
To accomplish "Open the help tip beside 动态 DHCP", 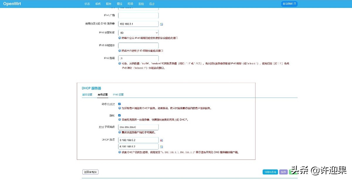I will pos(119,108).
